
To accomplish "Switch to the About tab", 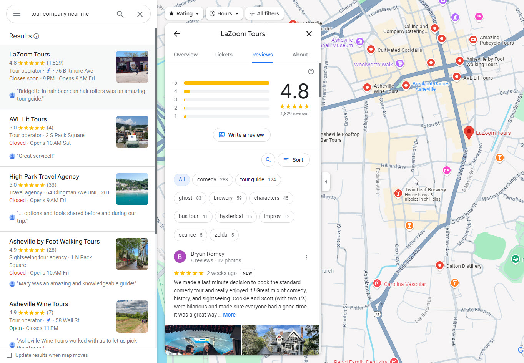I will coord(300,55).
